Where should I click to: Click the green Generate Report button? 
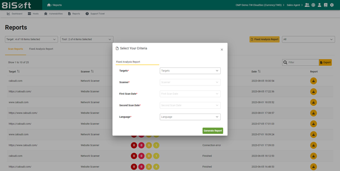coord(213,131)
